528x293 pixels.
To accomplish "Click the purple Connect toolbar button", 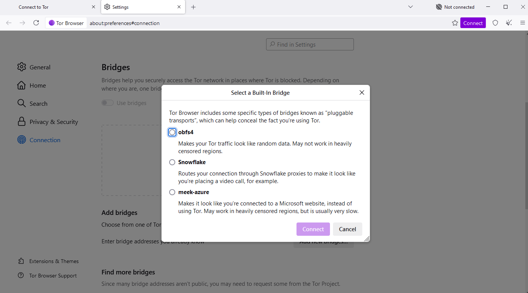I will click(473, 23).
